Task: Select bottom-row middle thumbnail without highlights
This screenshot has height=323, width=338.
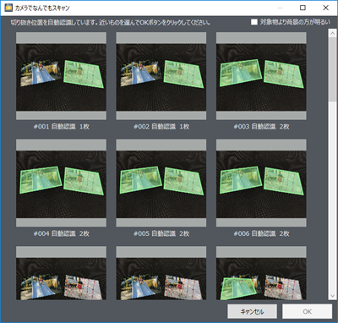Action: click(161, 273)
